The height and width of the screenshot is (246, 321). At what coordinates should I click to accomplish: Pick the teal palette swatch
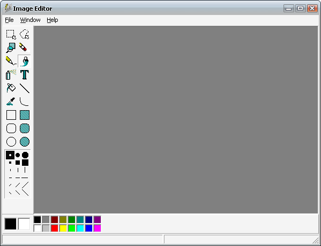(80, 220)
